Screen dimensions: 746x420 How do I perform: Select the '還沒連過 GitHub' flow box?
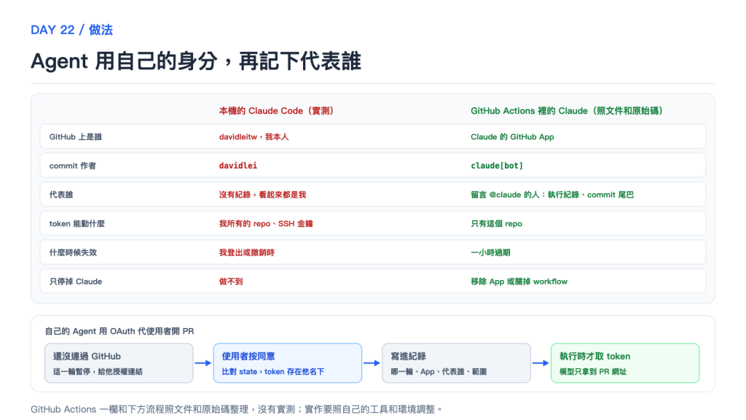click(119, 363)
